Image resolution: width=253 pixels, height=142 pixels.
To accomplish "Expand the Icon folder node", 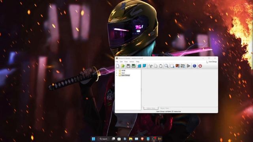I will tap(117, 73).
